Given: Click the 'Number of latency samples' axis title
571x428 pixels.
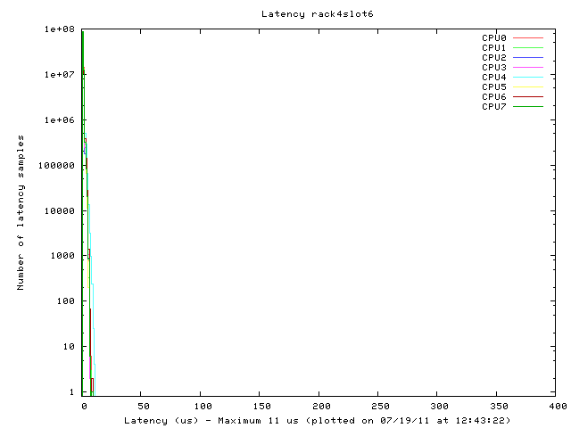Looking at the screenshot, I should coord(21,212).
